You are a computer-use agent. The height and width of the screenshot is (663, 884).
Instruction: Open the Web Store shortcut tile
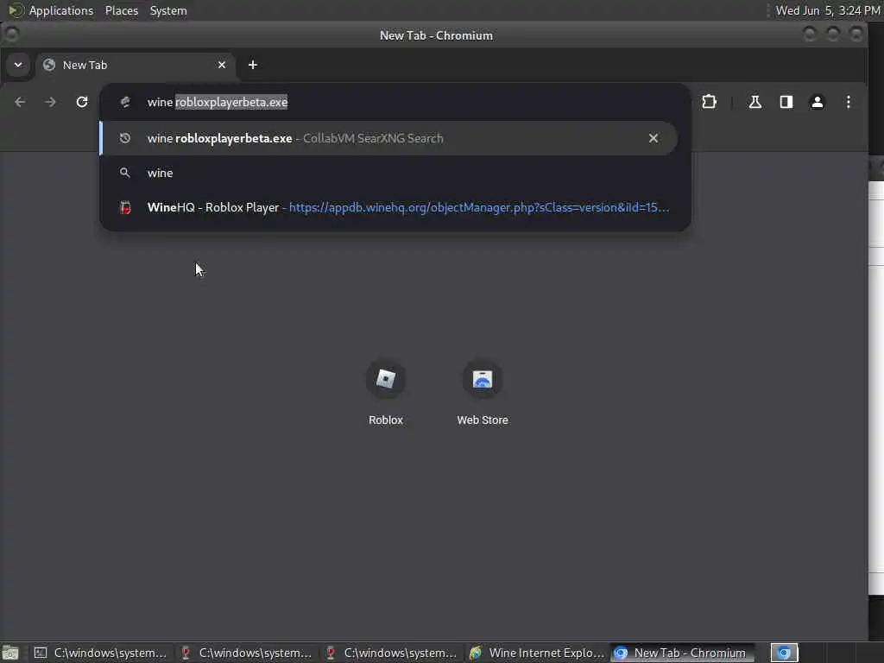tap(483, 393)
